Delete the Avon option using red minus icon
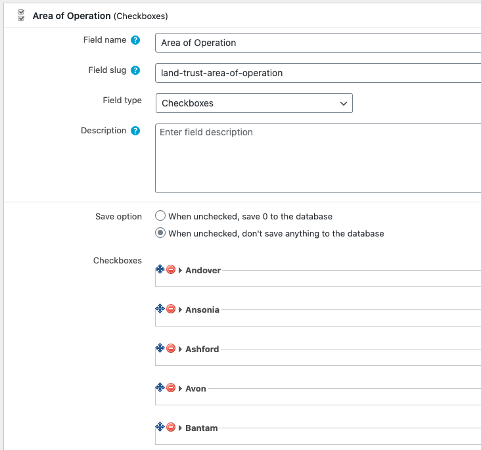The width and height of the screenshot is (481, 450). click(171, 388)
